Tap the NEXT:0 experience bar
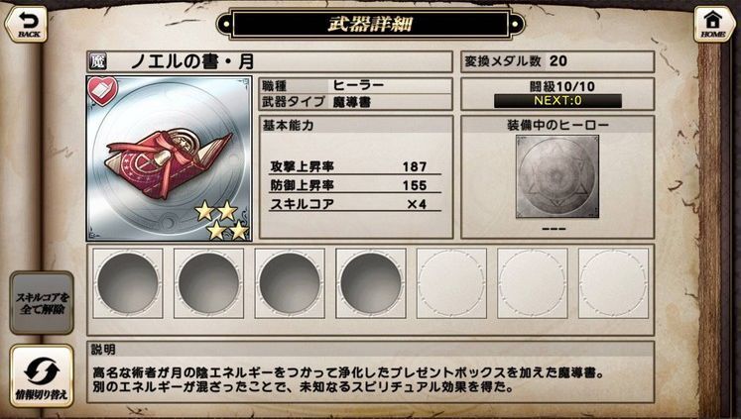 click(557, 100)
